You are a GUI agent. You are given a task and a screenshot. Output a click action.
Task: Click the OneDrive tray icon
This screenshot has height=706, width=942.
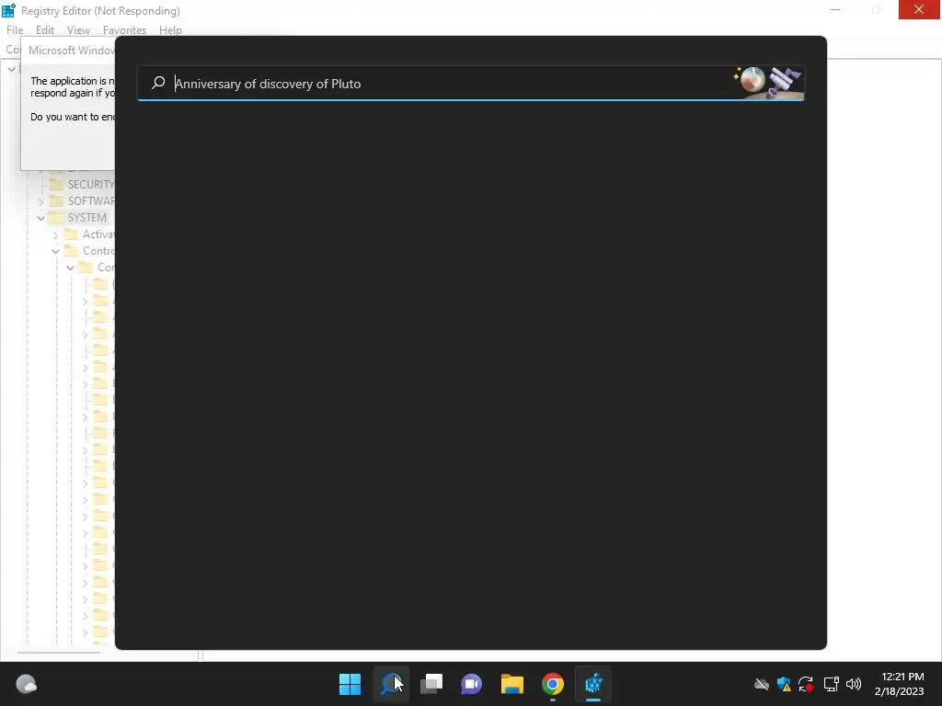pos(761,684)
